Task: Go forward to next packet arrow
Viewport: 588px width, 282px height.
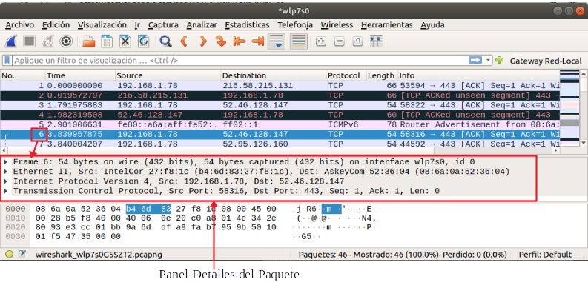Action: (x=203, y=41)
